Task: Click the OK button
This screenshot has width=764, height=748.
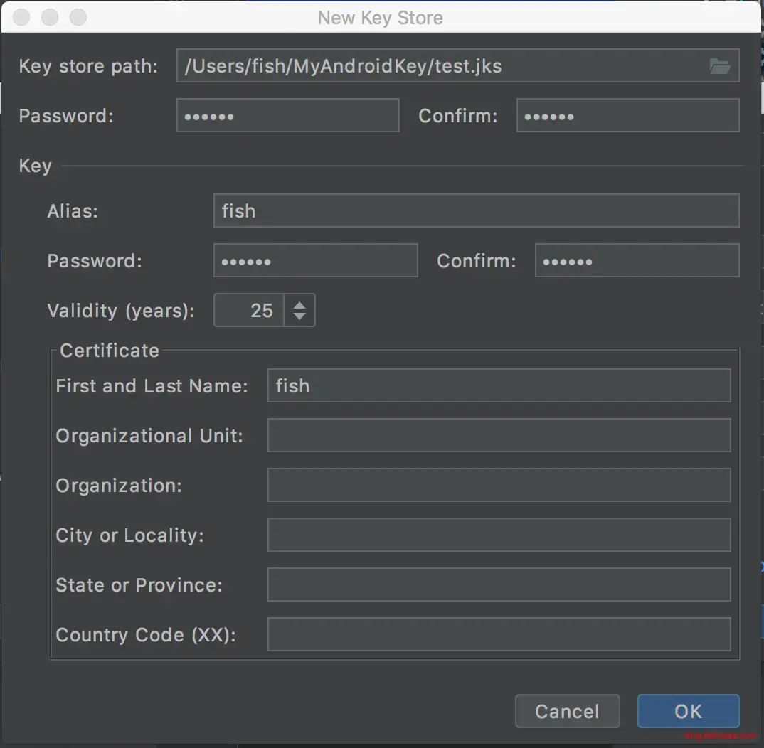Action: point(688,711)
